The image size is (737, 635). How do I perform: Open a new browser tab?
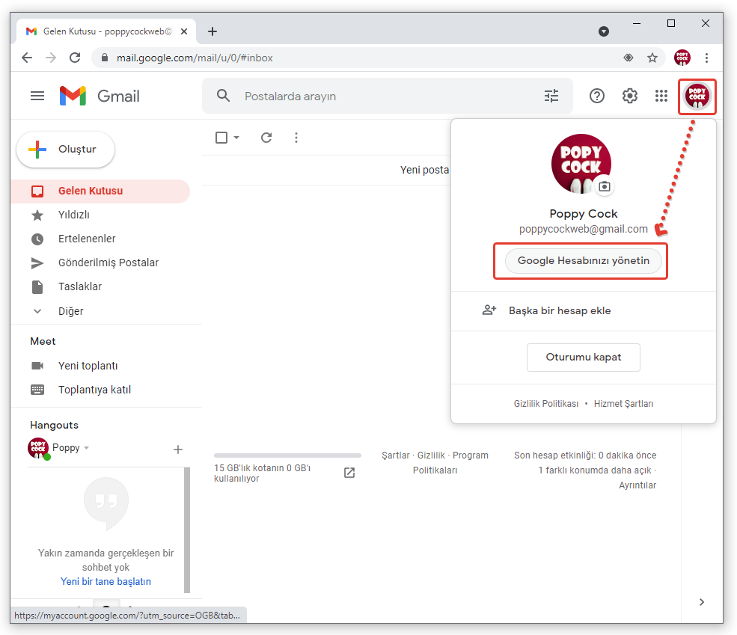point(212,31)
